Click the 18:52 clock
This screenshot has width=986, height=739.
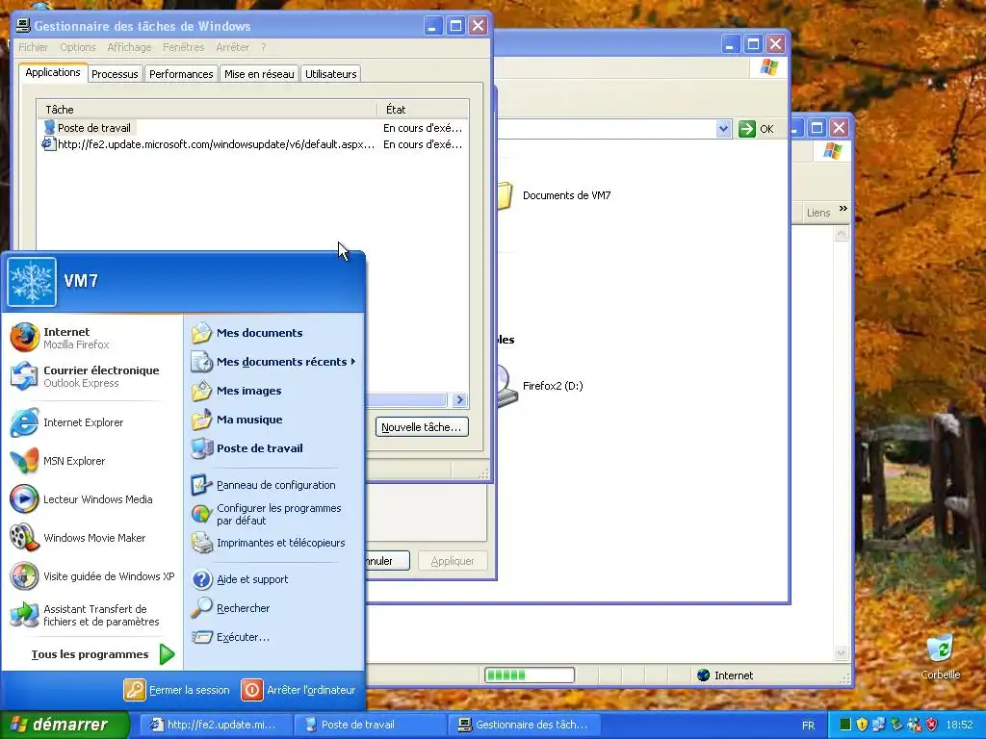click(959, 725)
